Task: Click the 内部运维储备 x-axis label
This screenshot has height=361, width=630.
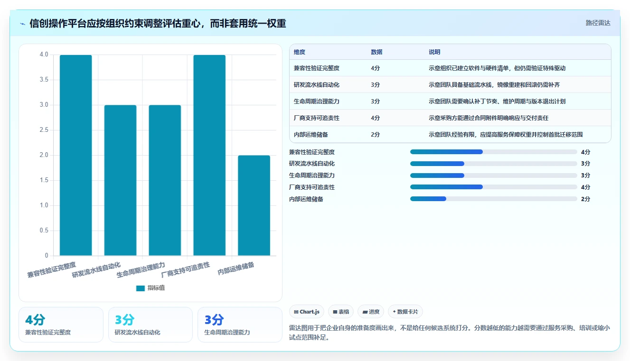Action: click(x=236, y=269)
